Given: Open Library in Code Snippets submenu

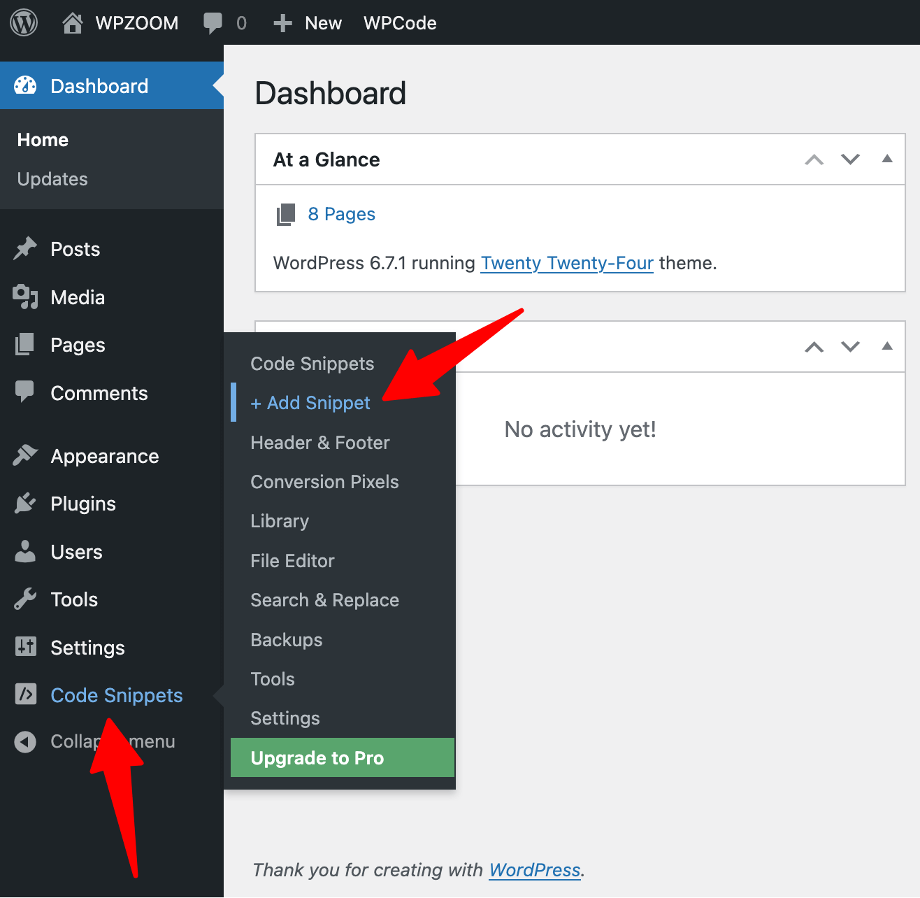Looking at the screenshot, I should (x=279, y=520).
